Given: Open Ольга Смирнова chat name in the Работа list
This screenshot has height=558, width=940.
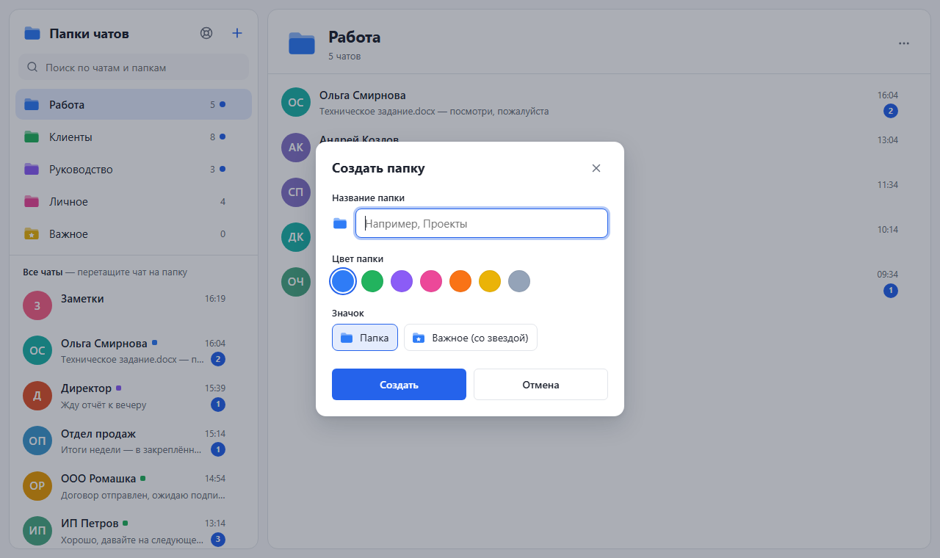Looking at the screenshot, I should (x=363, y=95).
